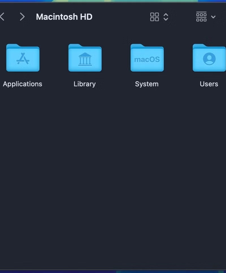This screenshot has height=273, width=226.
Task: Open the System folder with macOS badge
Action: coord(147,58)
